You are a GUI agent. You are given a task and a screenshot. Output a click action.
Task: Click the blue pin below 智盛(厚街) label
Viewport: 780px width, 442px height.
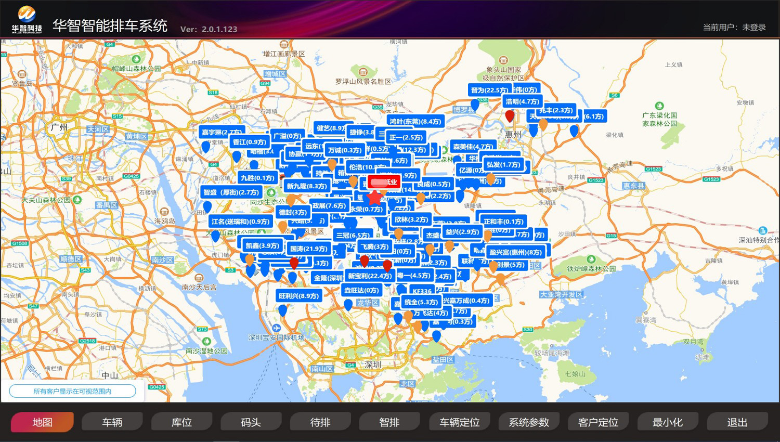[207, 207]
